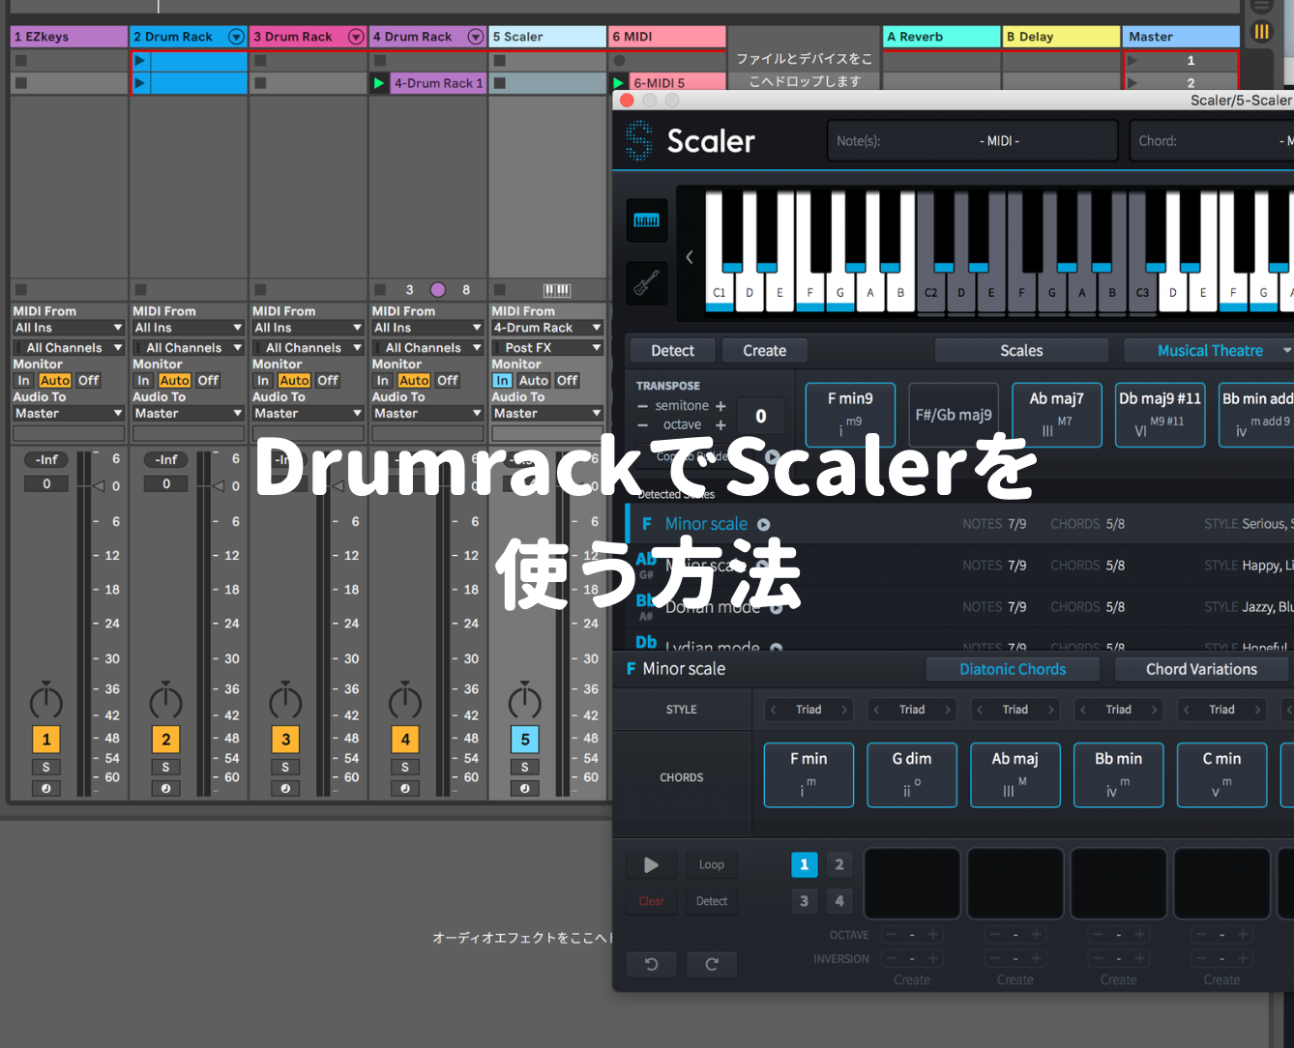The width and height of the screenshot is (1294, 1048).
Task: Launch the 4-Drum Rack 1 clip
Action: tap(379, 83)
